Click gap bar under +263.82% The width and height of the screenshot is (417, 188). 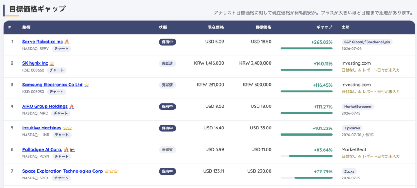click(306, 48)
